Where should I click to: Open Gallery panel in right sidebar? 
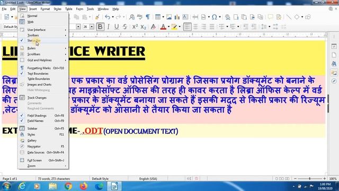point(334,73)
